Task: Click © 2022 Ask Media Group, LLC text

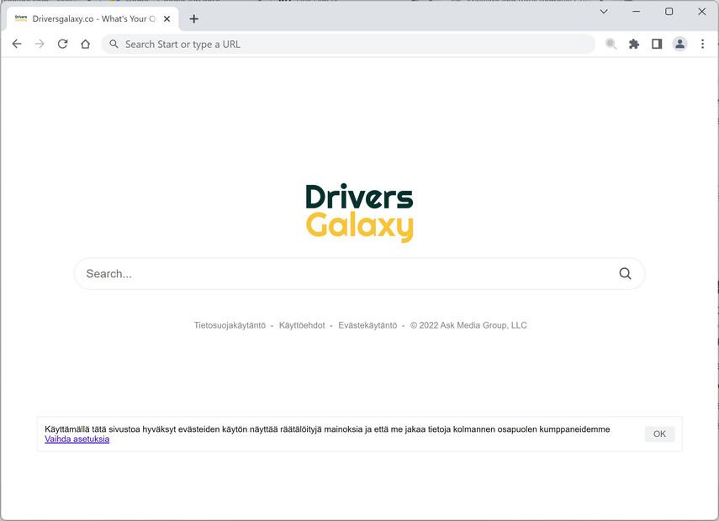Action: pyautogui.click(x=468, y=325)
